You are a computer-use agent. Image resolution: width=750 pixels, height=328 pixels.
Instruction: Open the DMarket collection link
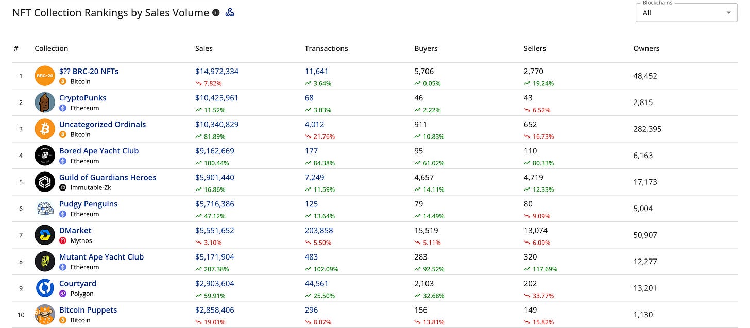tap(75, 230)
